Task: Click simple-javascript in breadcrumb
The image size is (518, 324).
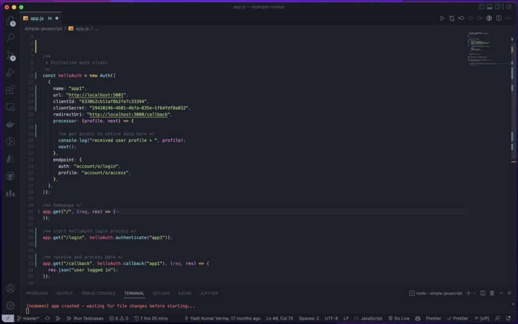Action: tap(43, 29)
